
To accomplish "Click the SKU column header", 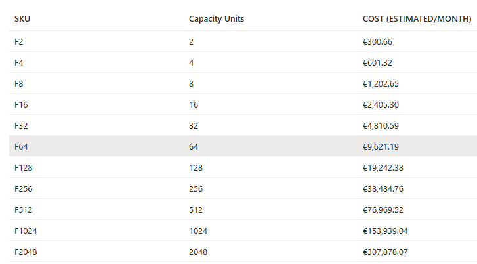I will 22,19.
